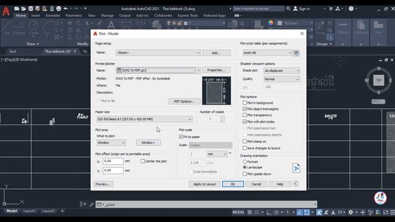
Task: Select the Circle tool in Draw panel
Action: (x=33, y=28)
